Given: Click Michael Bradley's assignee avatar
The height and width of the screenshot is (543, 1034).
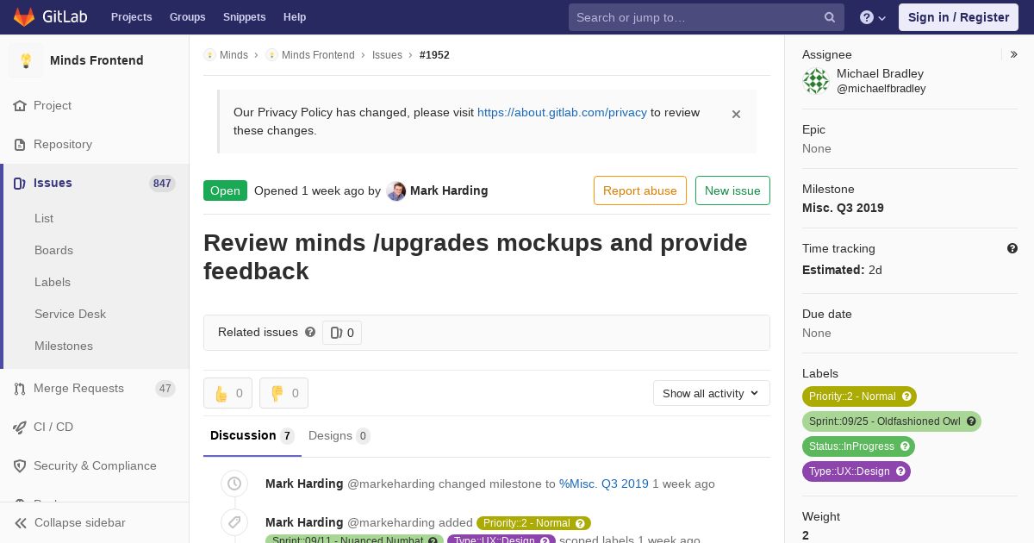Looking at the screenshot, I should pyautogui.click(x=816, y=81).
